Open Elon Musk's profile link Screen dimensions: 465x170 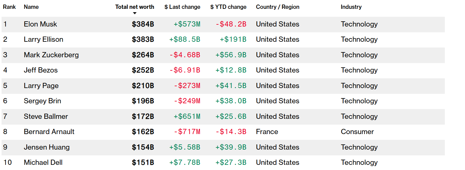pyautogui.click(x=40, y=24)
